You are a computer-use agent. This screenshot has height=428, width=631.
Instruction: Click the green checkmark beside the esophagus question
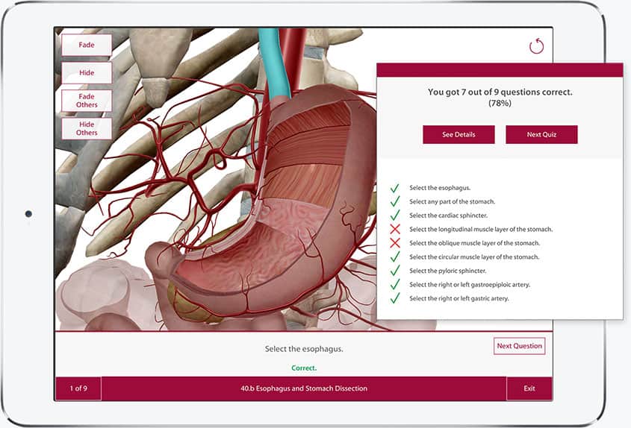click(x=394, y=188)
